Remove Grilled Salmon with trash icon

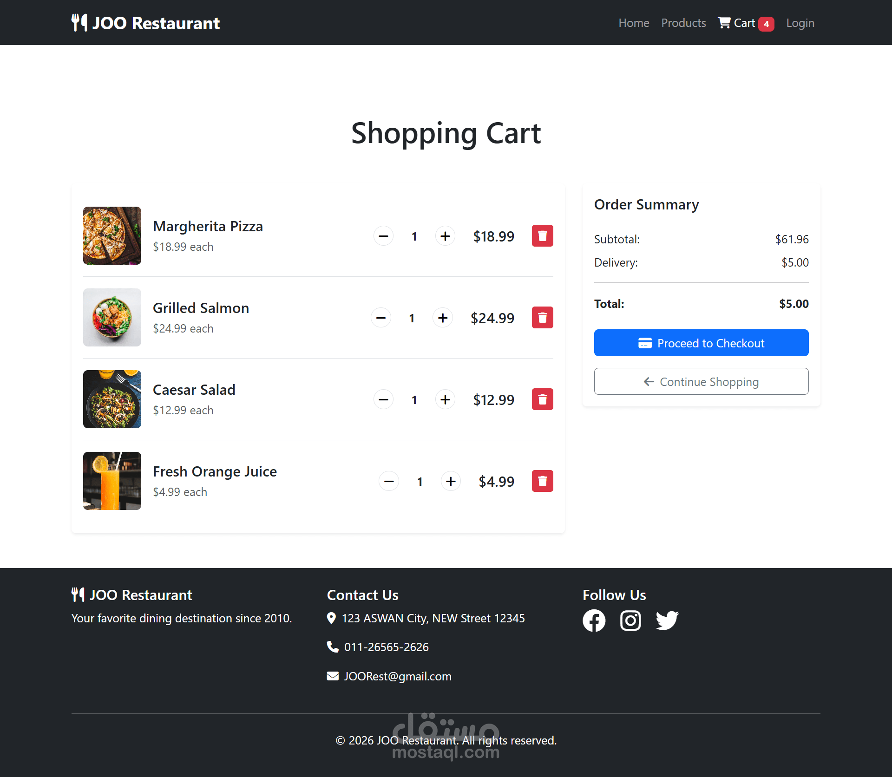(x=542, y=318)
